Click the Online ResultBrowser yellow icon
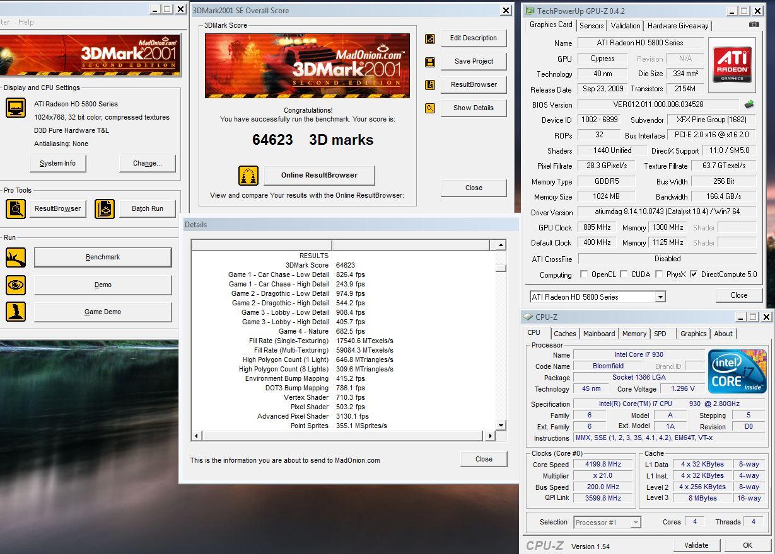Viewport: 775px width, 554px height. click(248, 175)
